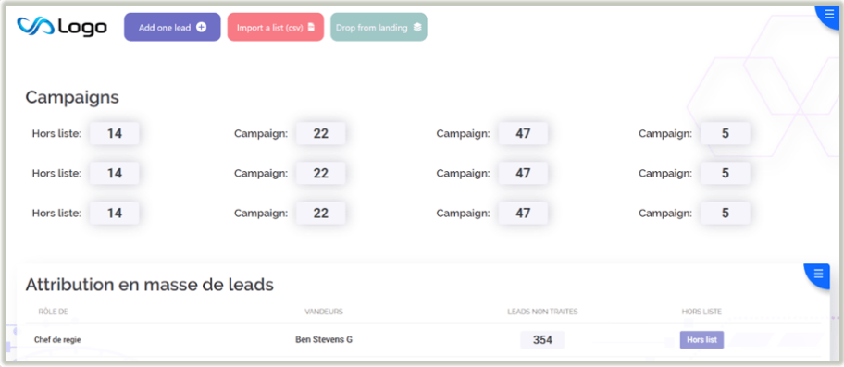This screenshot has width=844, height=367.
Task: Click the LEADS NON TRAITES column header
Action: (x=542, y=312)
